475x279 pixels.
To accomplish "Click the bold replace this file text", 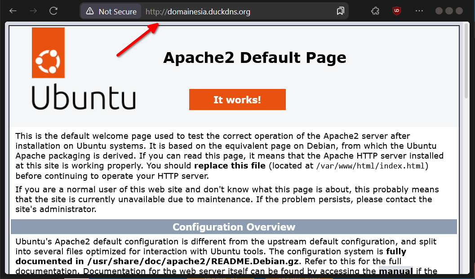I will tap(230, 166).
